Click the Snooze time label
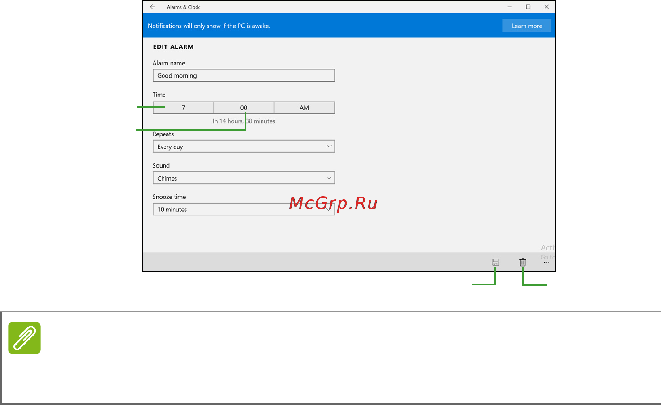661x405 pixels. [x=169, y=197]
